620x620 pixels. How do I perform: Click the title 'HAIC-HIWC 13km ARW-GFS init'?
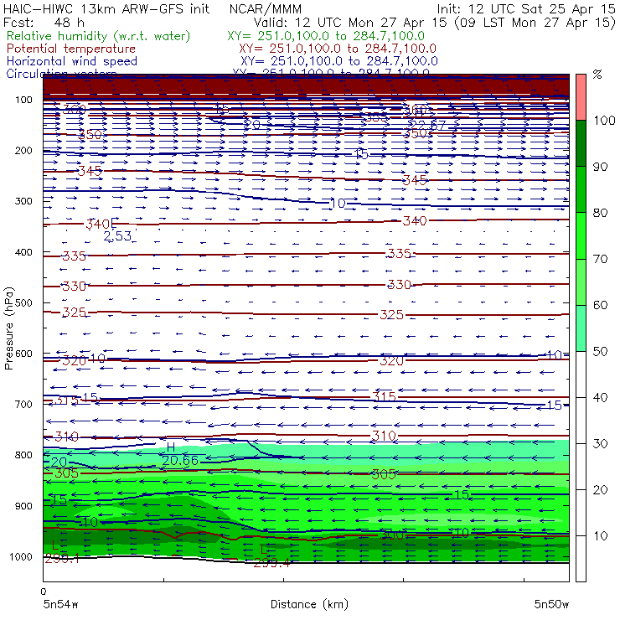[x=106, y=8]
